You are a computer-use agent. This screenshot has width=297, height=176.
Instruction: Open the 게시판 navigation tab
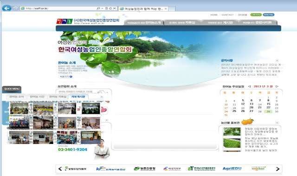tap(220, 22)
